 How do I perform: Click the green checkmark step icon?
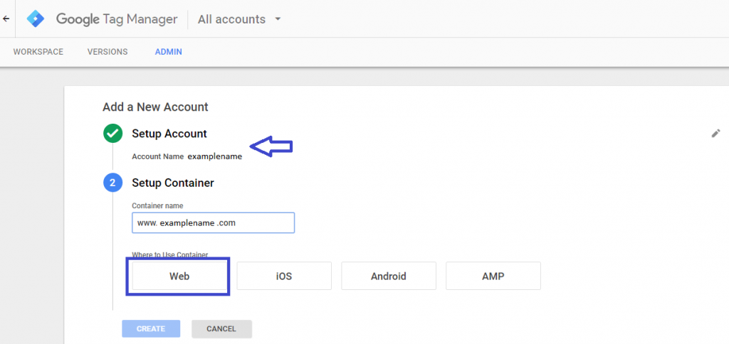(112, 134)
